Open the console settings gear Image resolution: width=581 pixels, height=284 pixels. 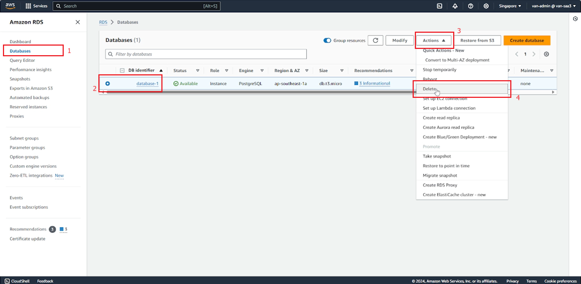click(x=486, y=6)
